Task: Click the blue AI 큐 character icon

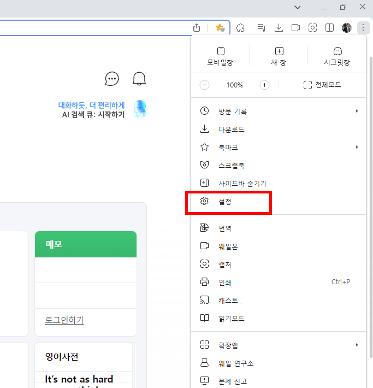Action: (x=140, y=109)
